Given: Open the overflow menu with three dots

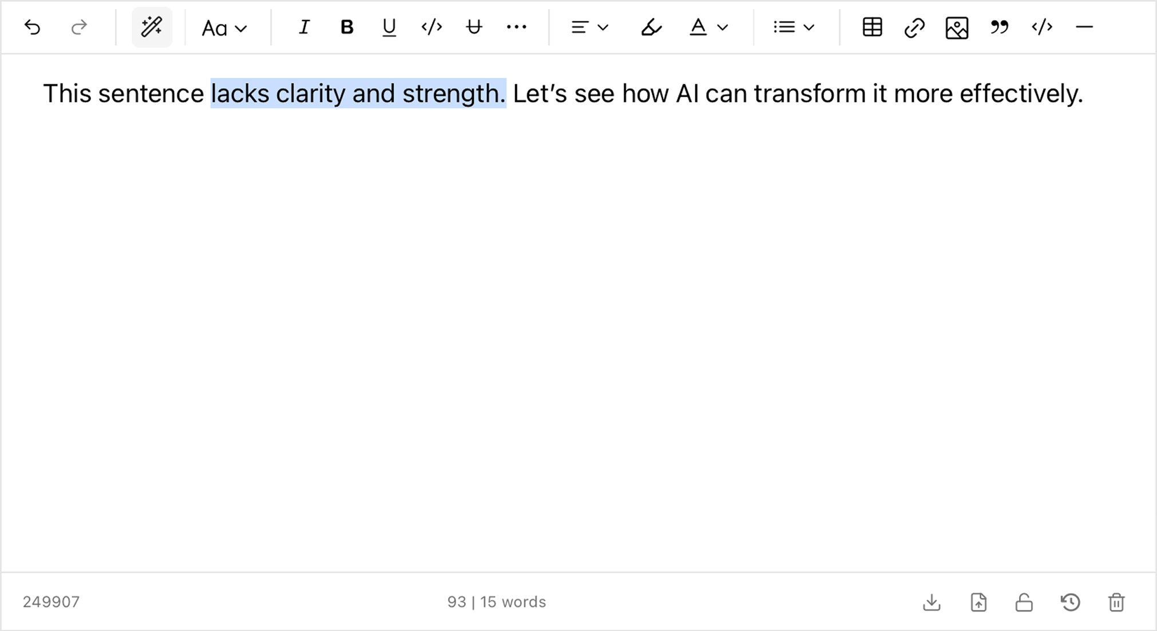Looking at the screenshot, I should (x=516, y=27).
